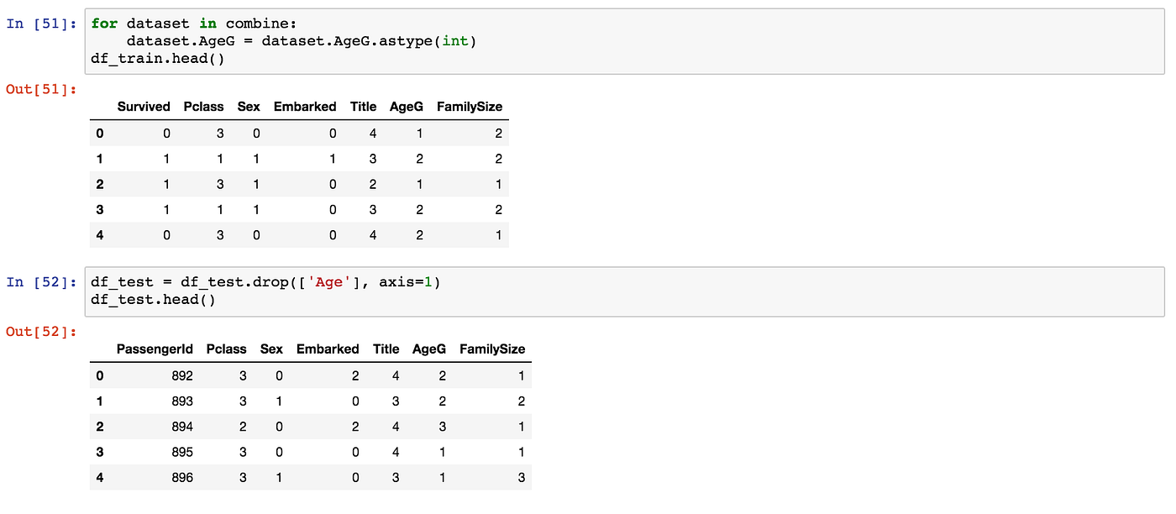This screenshot has width=1176, height=514.
Task: Click the Survived column header
Action: click(144, 107)
